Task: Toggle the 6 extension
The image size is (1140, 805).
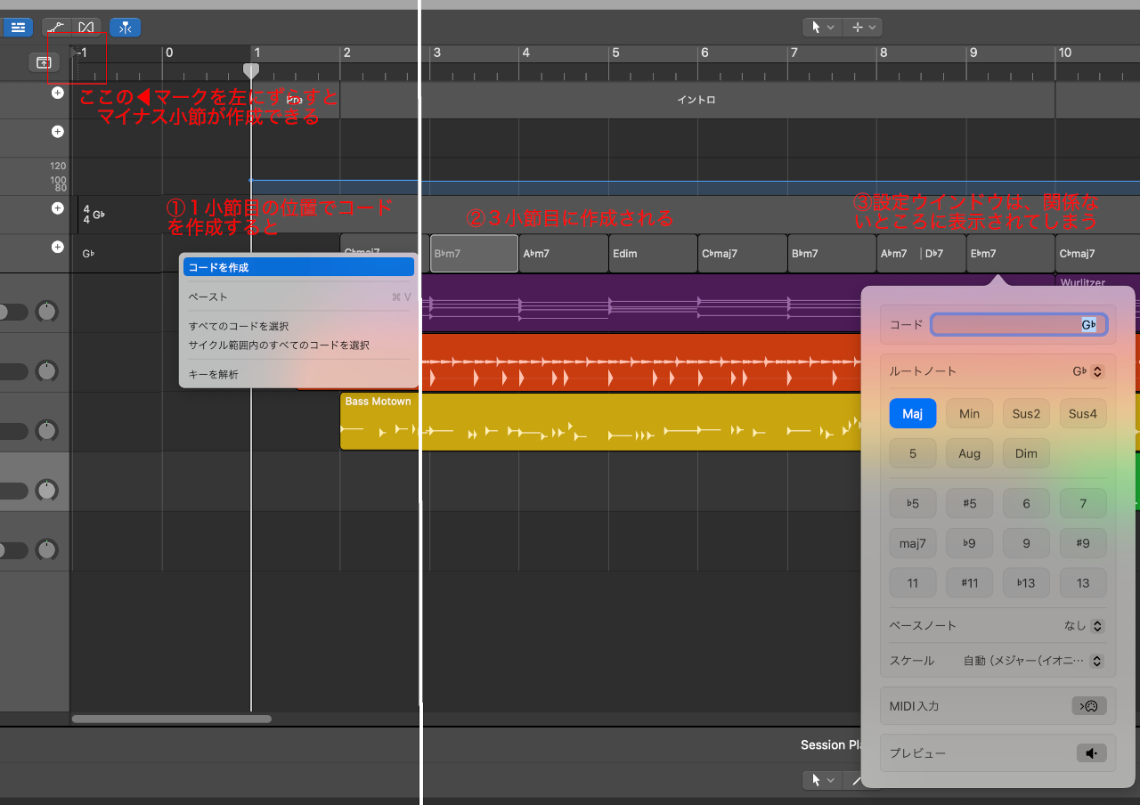Action: pyautogui.click(x=1026, y=503)
